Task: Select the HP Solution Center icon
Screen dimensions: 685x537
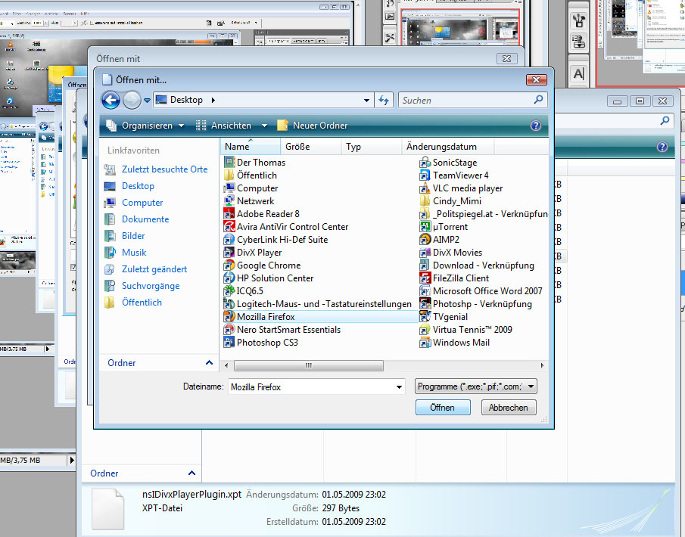Action: tap(229, 278)
